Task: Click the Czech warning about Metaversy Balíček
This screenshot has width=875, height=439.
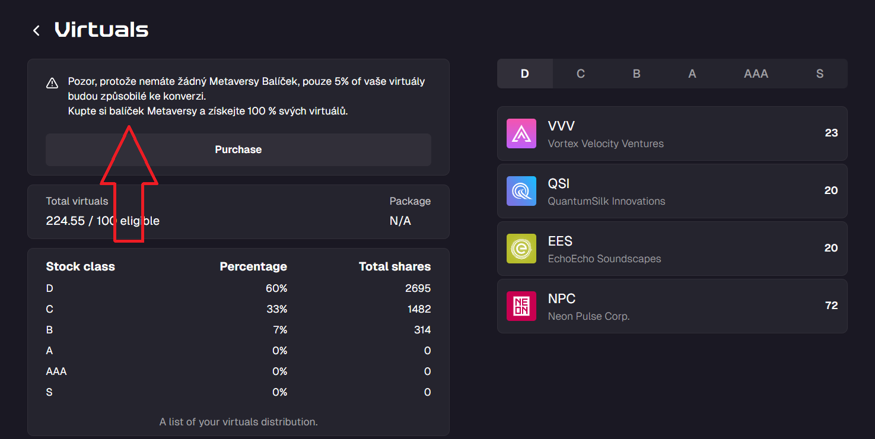Action: click(x=246, y=96)
